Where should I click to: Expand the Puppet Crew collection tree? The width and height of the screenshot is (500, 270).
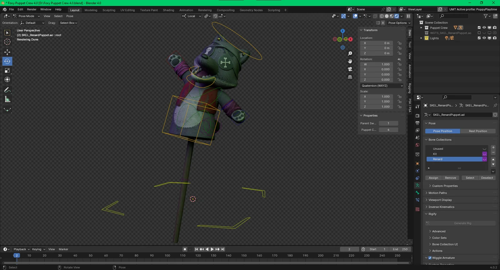pos(421,28)
